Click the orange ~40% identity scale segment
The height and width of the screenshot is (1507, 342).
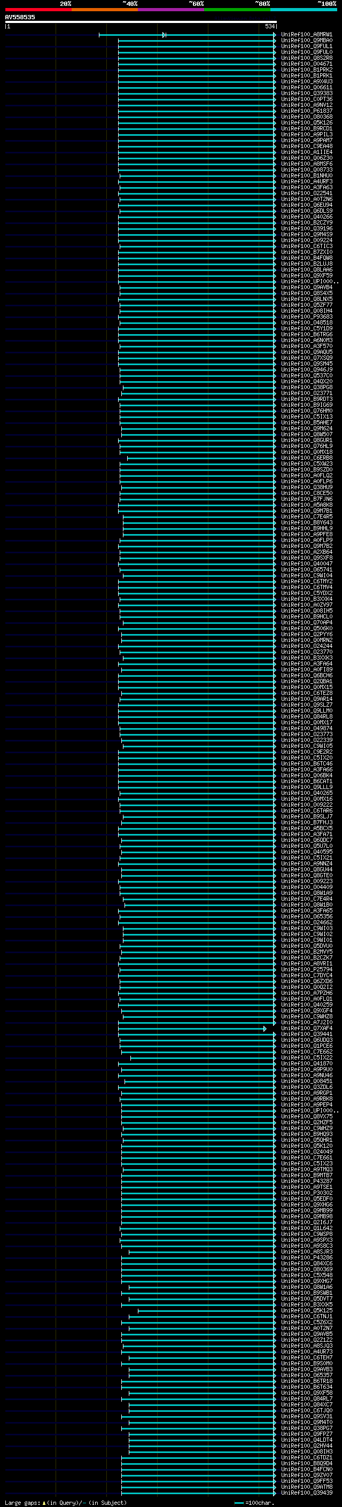105,10
